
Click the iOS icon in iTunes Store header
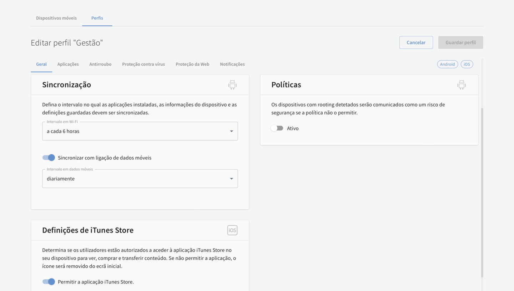tap(232, 230)
